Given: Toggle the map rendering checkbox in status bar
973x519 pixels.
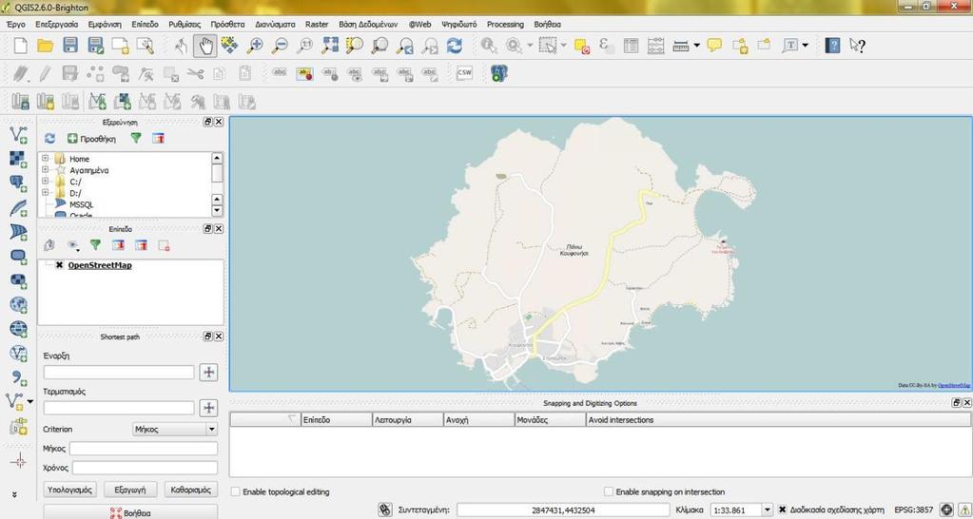Looking at the screenshot, I should [783, 509].
